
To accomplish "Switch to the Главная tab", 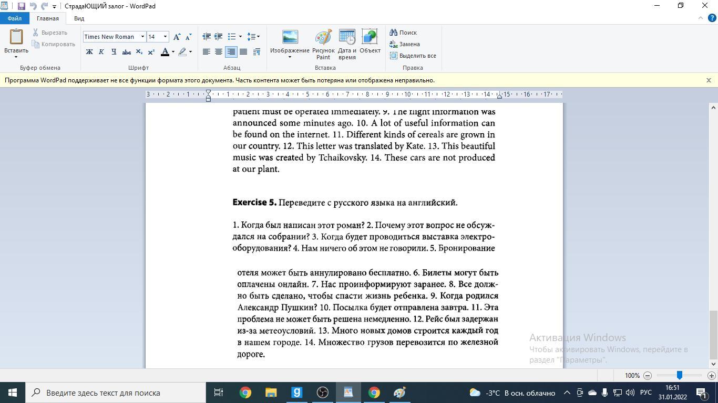I will [x=48, y=18].
